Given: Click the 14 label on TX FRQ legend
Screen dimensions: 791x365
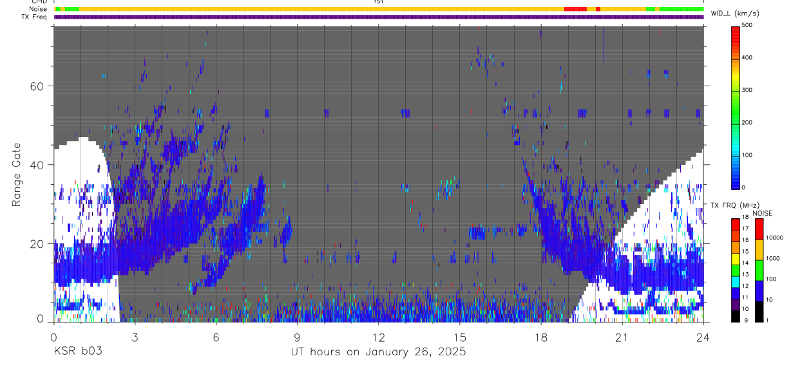Looking at the screenshot, I should pyautogui.click(x=745, y=263).
